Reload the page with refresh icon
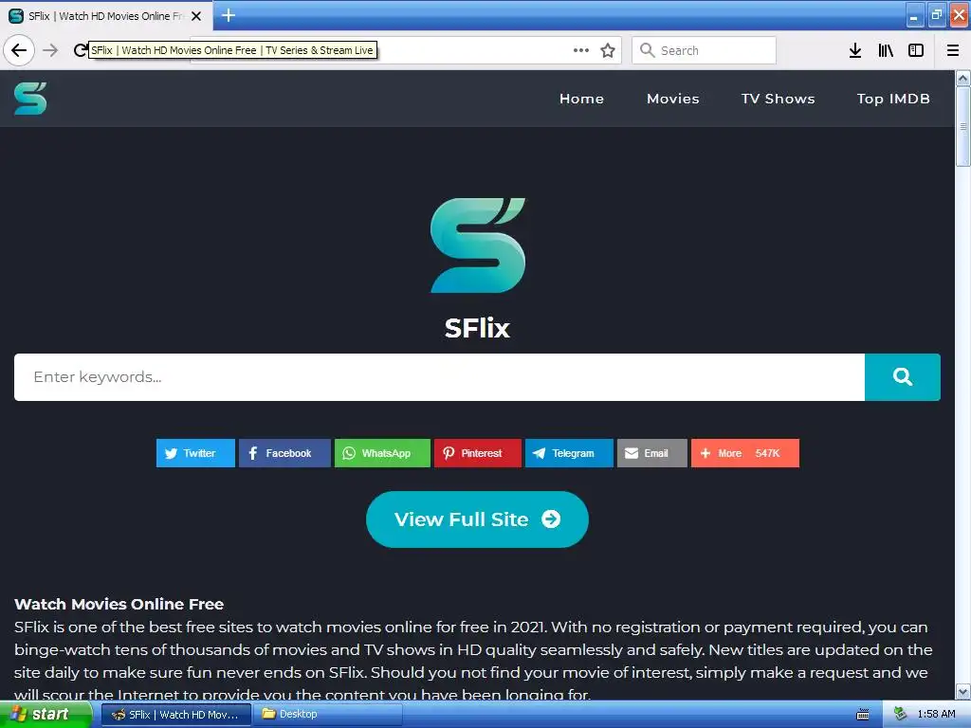Screen dimensions: 971x728 point(80,50)
